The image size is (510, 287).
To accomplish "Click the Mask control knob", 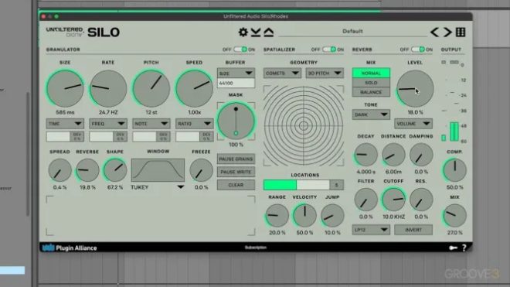I will pos(236,121).
